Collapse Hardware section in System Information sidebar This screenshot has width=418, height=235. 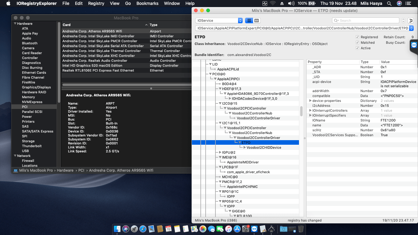[15, 24]
